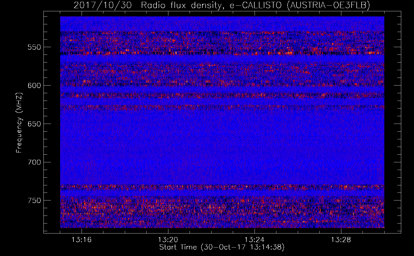
Task: Click the 700 frequency tick label
Action: [34, 163]
